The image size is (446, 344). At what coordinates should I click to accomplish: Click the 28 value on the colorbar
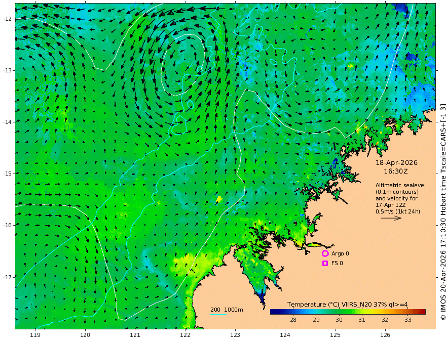coord(293,320)
